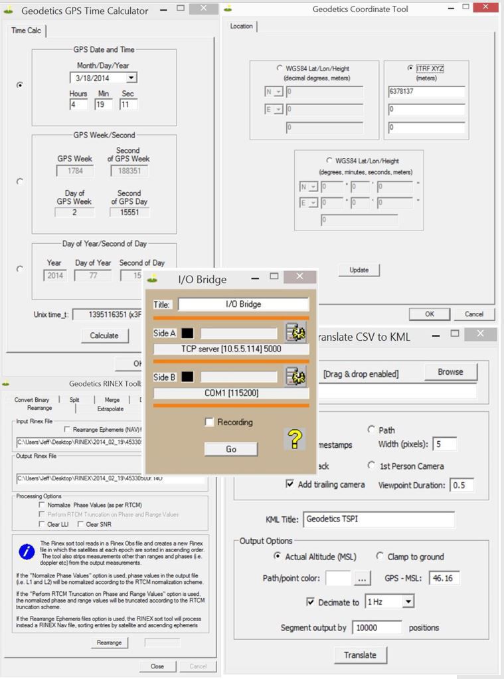This screenshot has height=679, width=504.
Task: Expand the Decimate to 1 Hz dropdown
Action: point(408,602)
